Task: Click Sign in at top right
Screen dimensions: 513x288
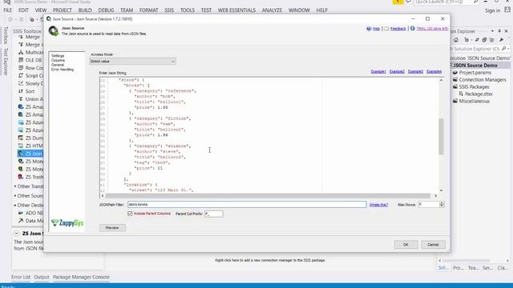Action: (492, 10)
